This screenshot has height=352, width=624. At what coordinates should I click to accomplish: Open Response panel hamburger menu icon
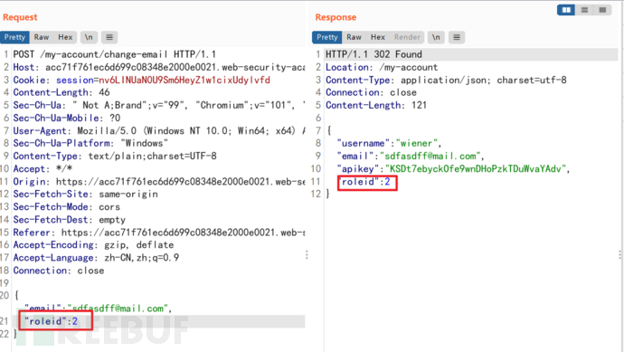click(x=457, y=37)
